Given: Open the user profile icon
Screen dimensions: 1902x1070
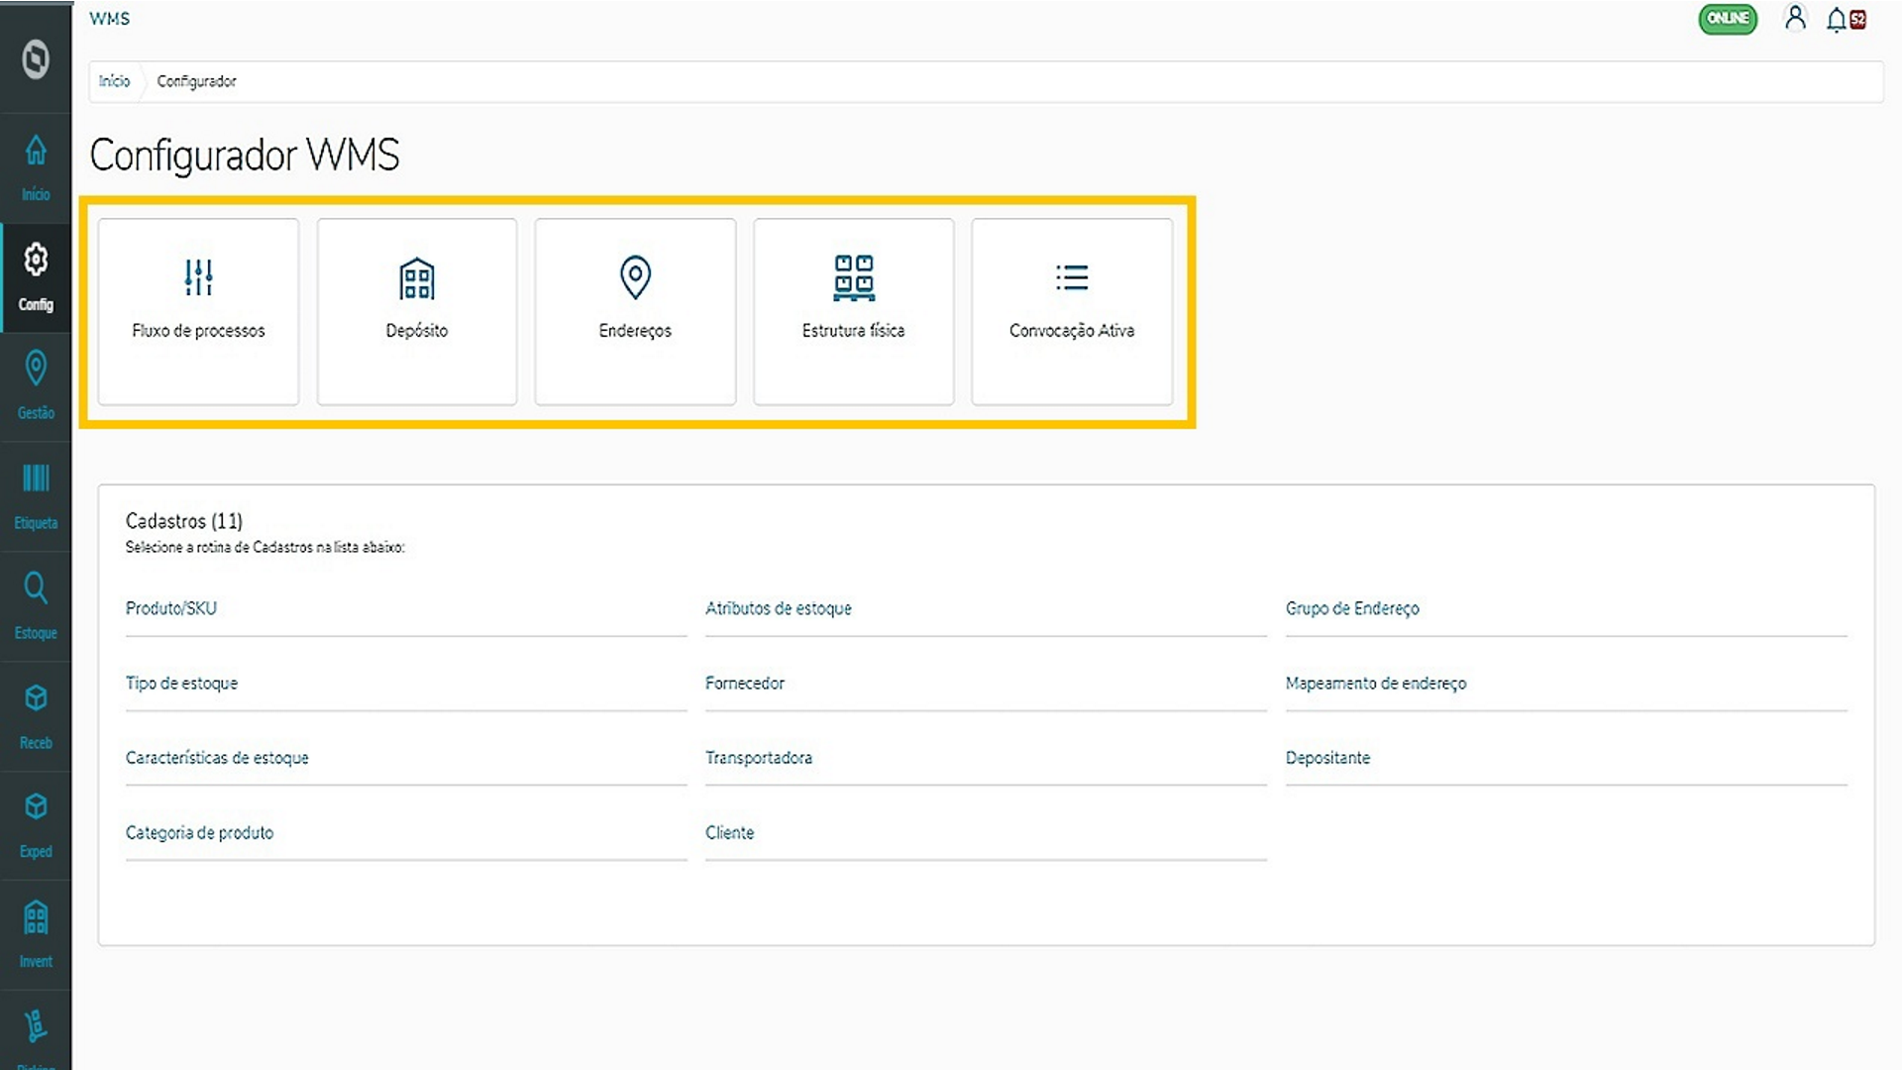Looking at the screenshot, I should pos(1796,19).
